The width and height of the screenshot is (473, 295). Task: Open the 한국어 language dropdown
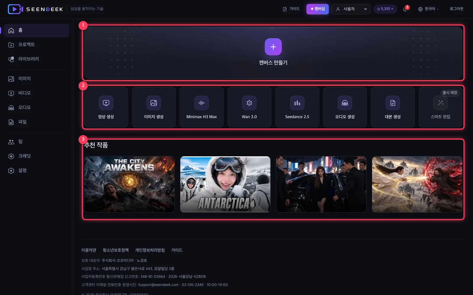tap(428, 9)
